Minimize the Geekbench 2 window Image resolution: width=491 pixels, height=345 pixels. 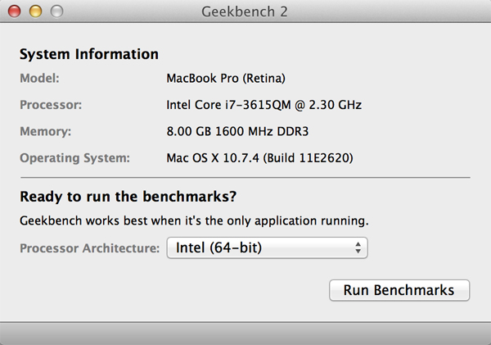pos(37,12)
